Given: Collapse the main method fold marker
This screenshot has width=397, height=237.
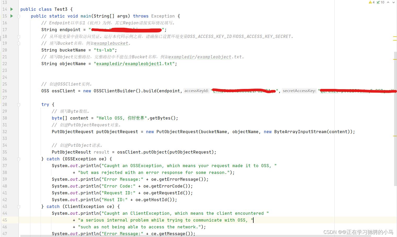Looking at the screenshot, I should [19, 16].
